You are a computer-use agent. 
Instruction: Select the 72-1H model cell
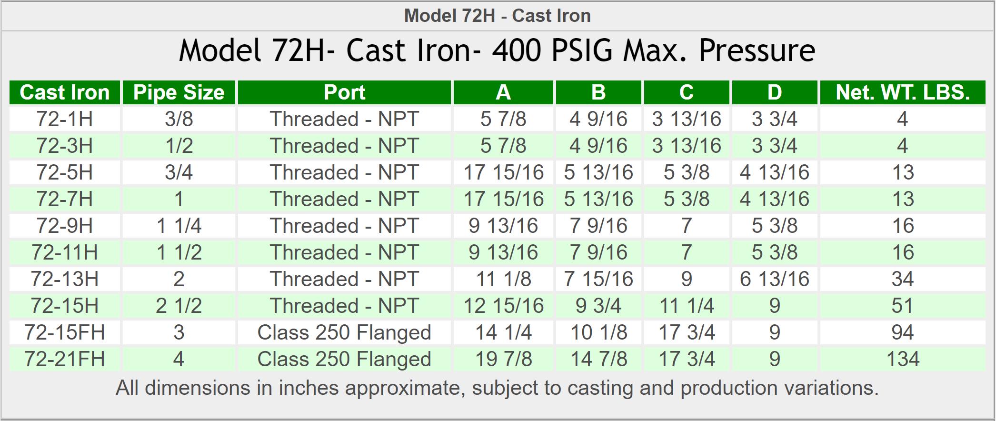point(65,119)
